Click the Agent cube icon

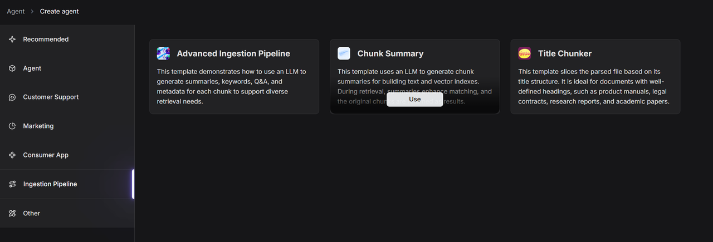(12, 68)
